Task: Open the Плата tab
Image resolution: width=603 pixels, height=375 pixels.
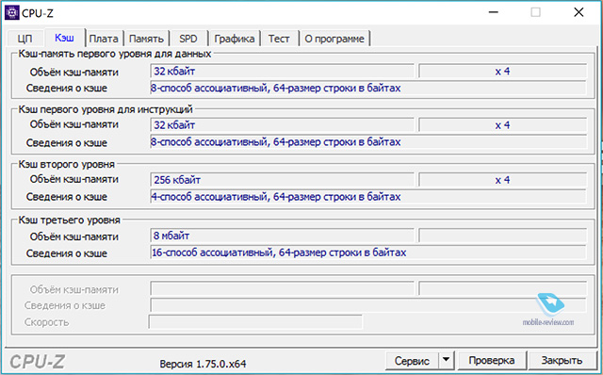Action: (104, 39)
